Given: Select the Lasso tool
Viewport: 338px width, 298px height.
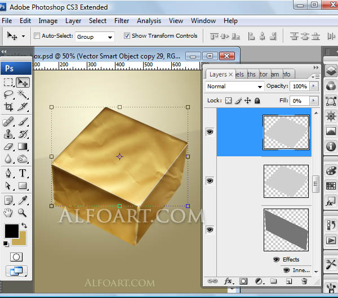Looking at the screenshot, I should point(8,94).
